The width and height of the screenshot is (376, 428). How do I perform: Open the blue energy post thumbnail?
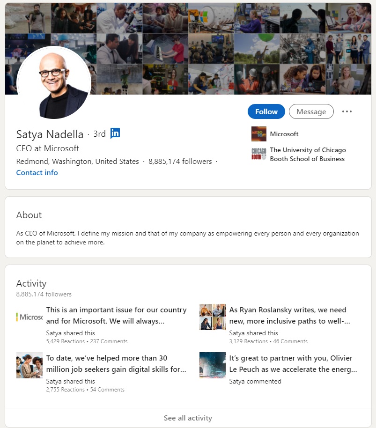tap(213, 365)
